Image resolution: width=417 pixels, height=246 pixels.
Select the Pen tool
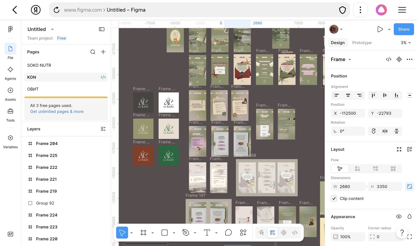click(186, 232)
